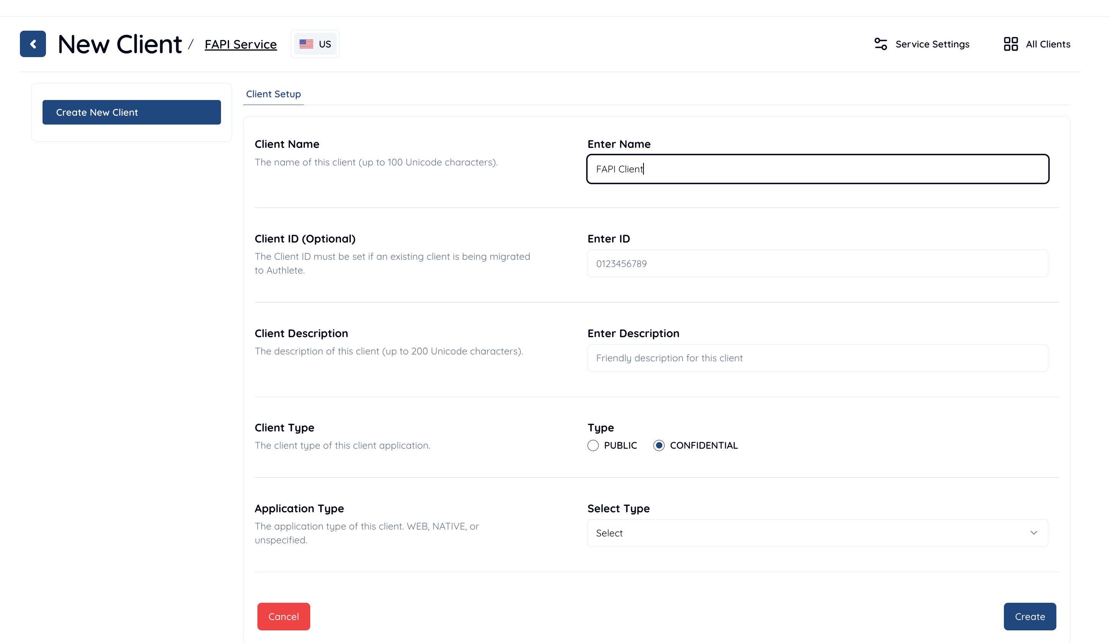
Task: Select the CONFIDENTIAL client type radio
Action: [x=658, y=446]
